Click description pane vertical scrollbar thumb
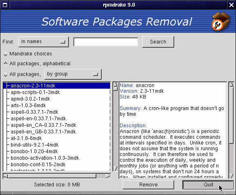 tap(231, 115)
